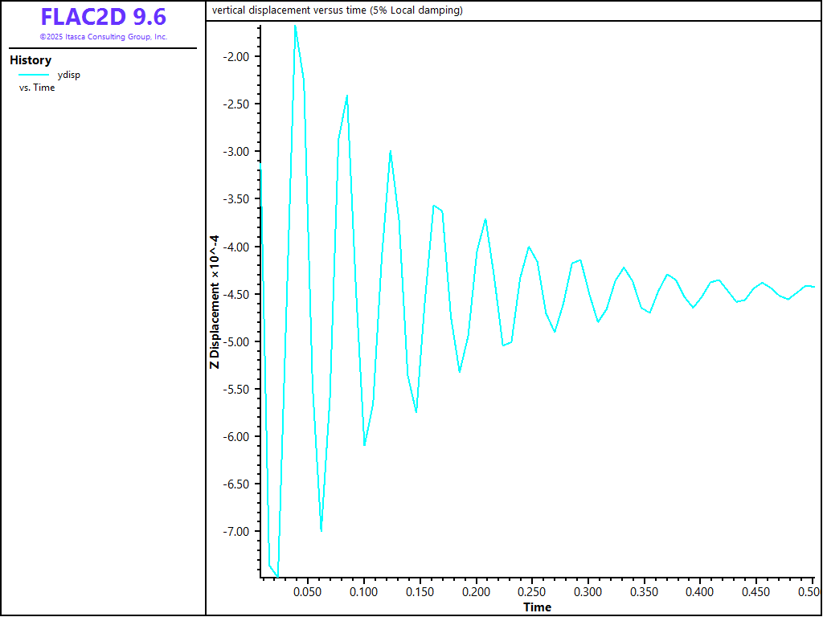The image size is (823, 617).
Task: Select the History legend heading
Action: (31, 60)
